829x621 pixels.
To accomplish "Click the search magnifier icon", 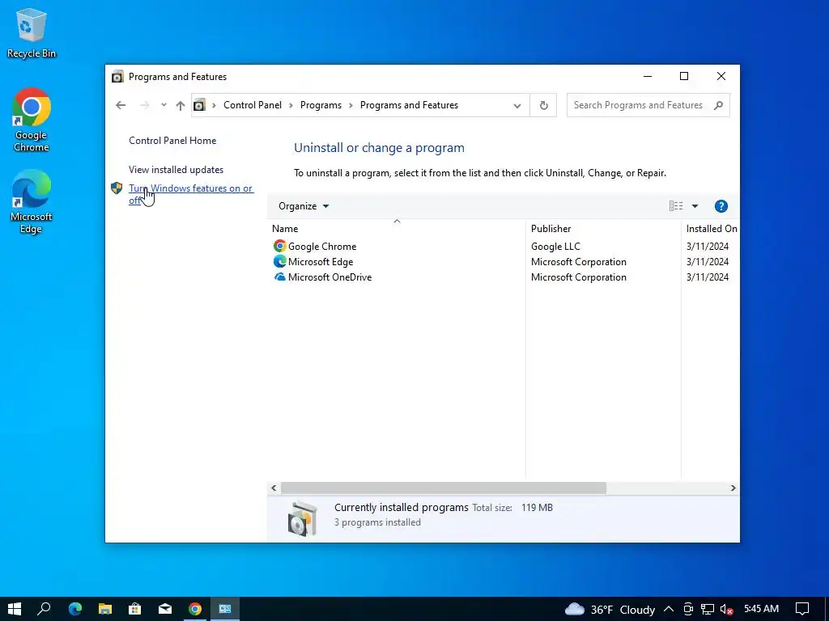I will coord(718,105).
